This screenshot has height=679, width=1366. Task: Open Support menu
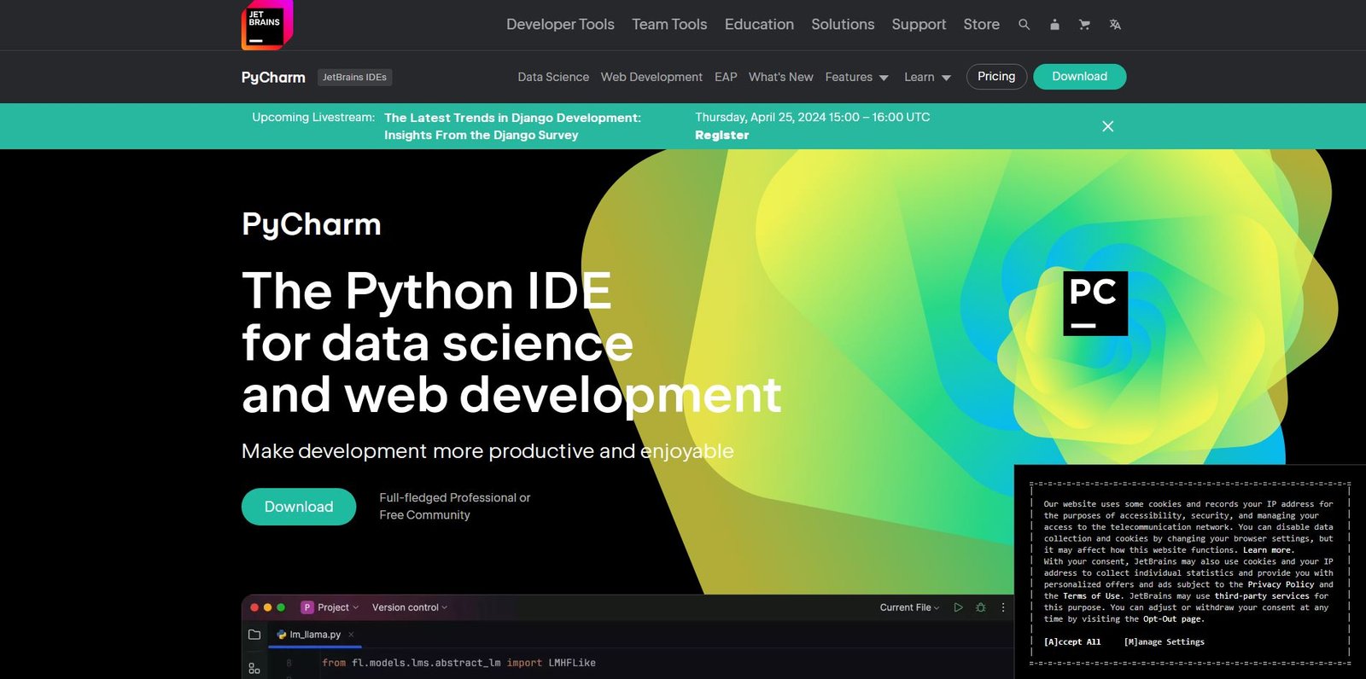[x=919, y=25]
